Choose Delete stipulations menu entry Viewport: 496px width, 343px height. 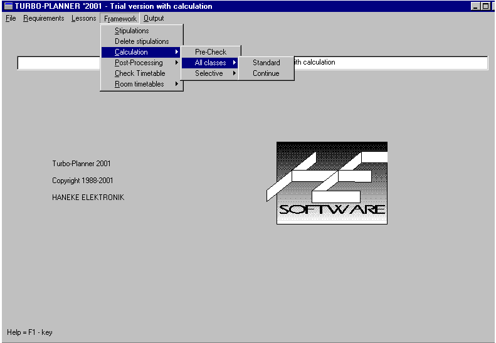pyautogui.click(x=142, y=41)
